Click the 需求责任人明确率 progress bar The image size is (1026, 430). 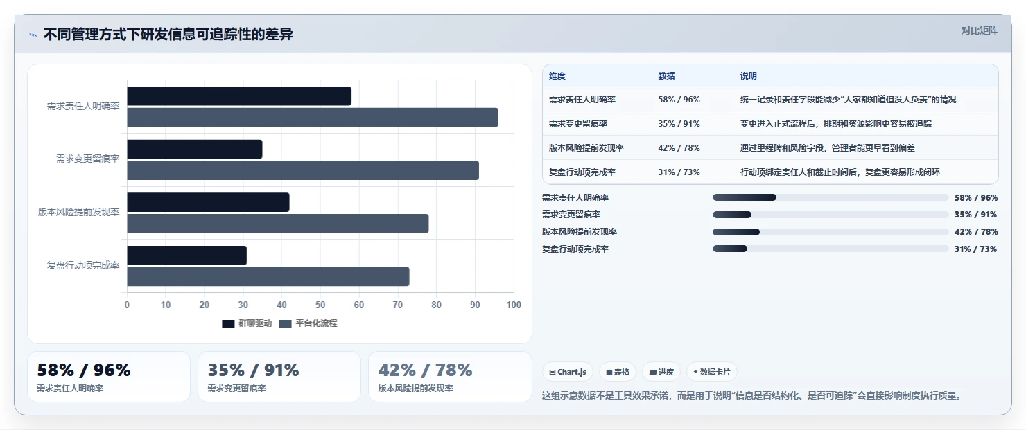[x=831, y=198]
